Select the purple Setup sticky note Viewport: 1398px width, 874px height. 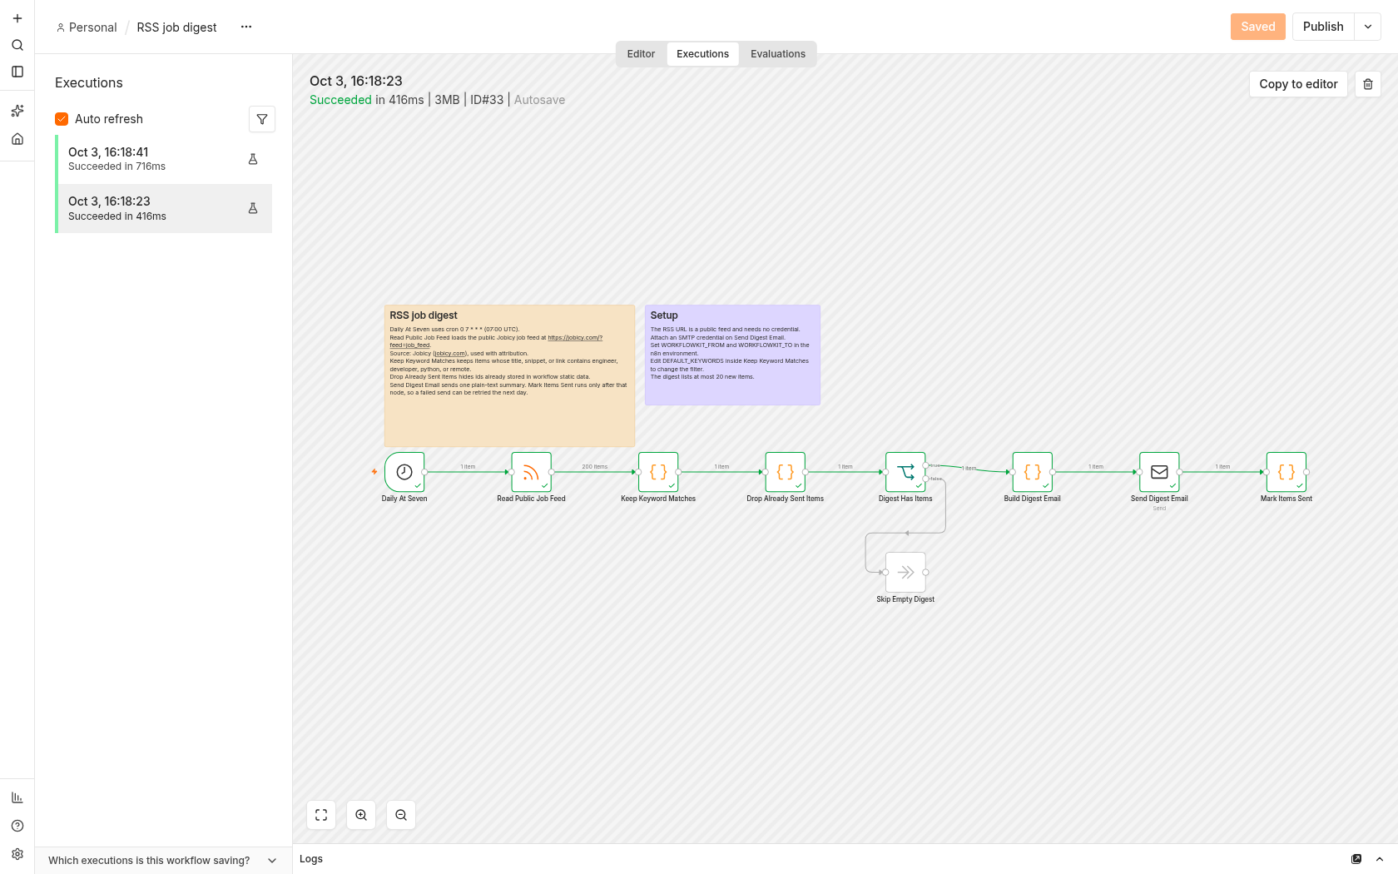pyautogui.click(x=732, y=355)
